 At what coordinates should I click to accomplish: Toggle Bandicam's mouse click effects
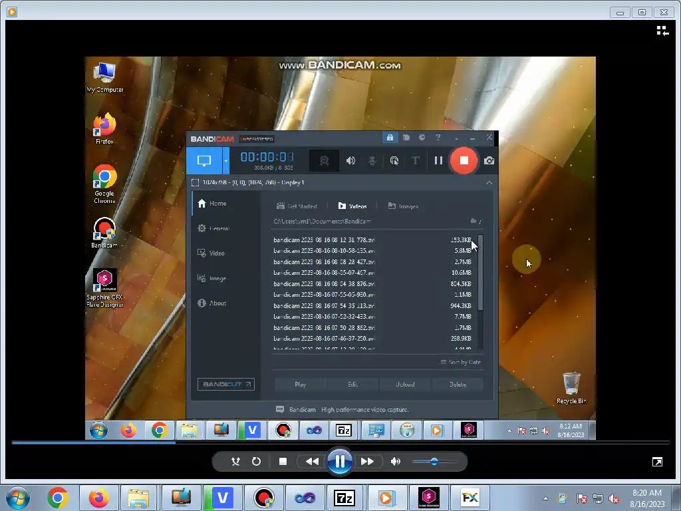394,161
